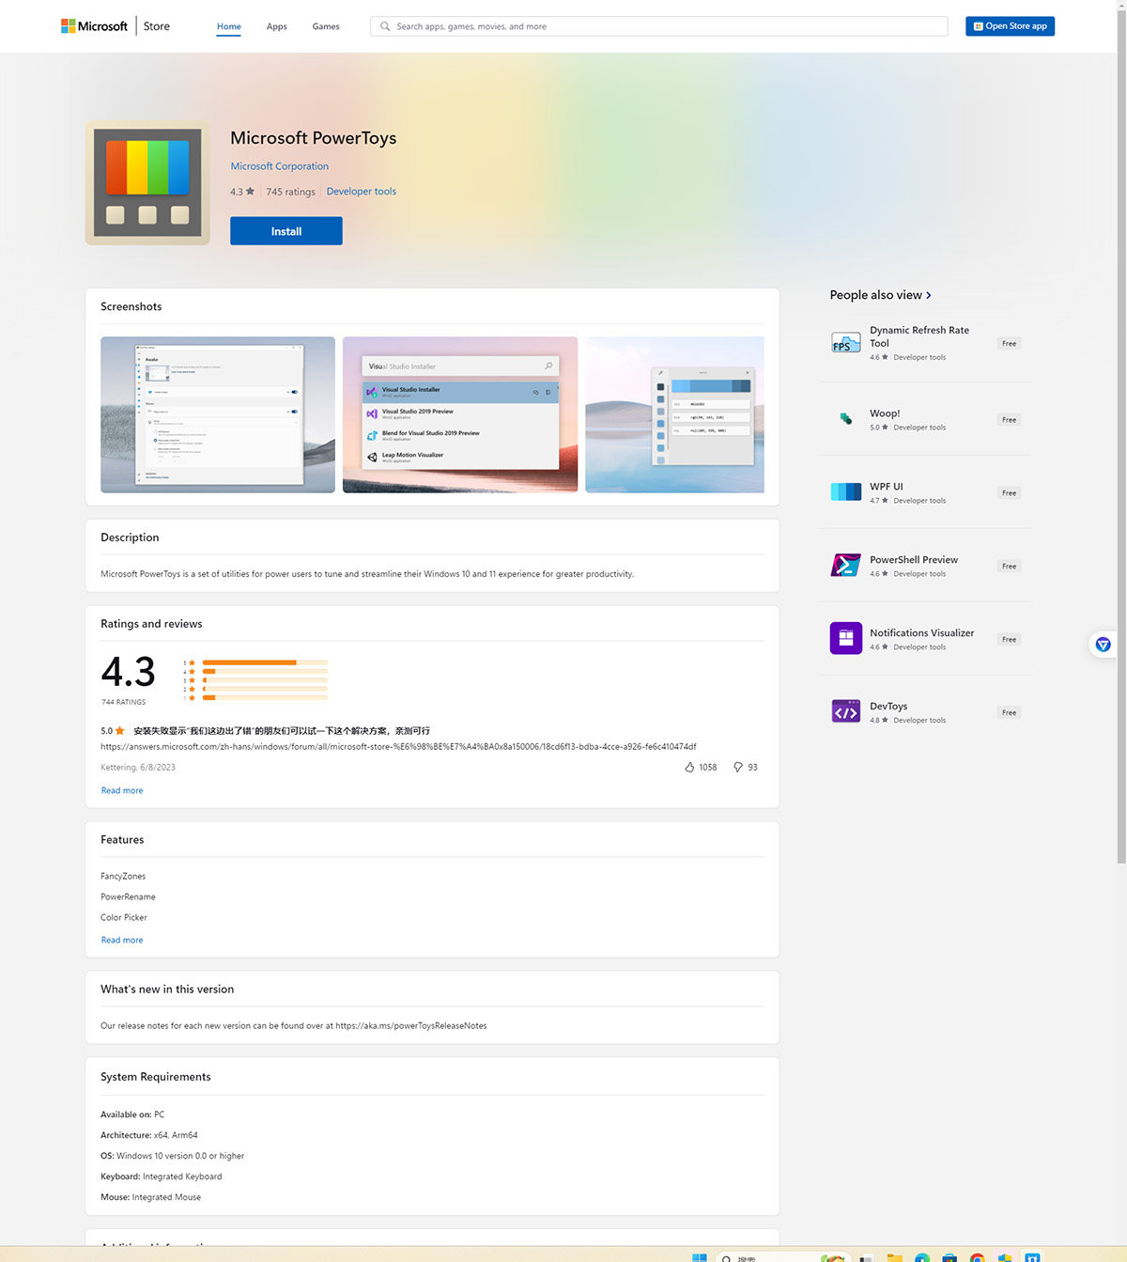Focus the search apps input field
The width and height of the screenshot is (1127, 1262).
tap(658, 26)
